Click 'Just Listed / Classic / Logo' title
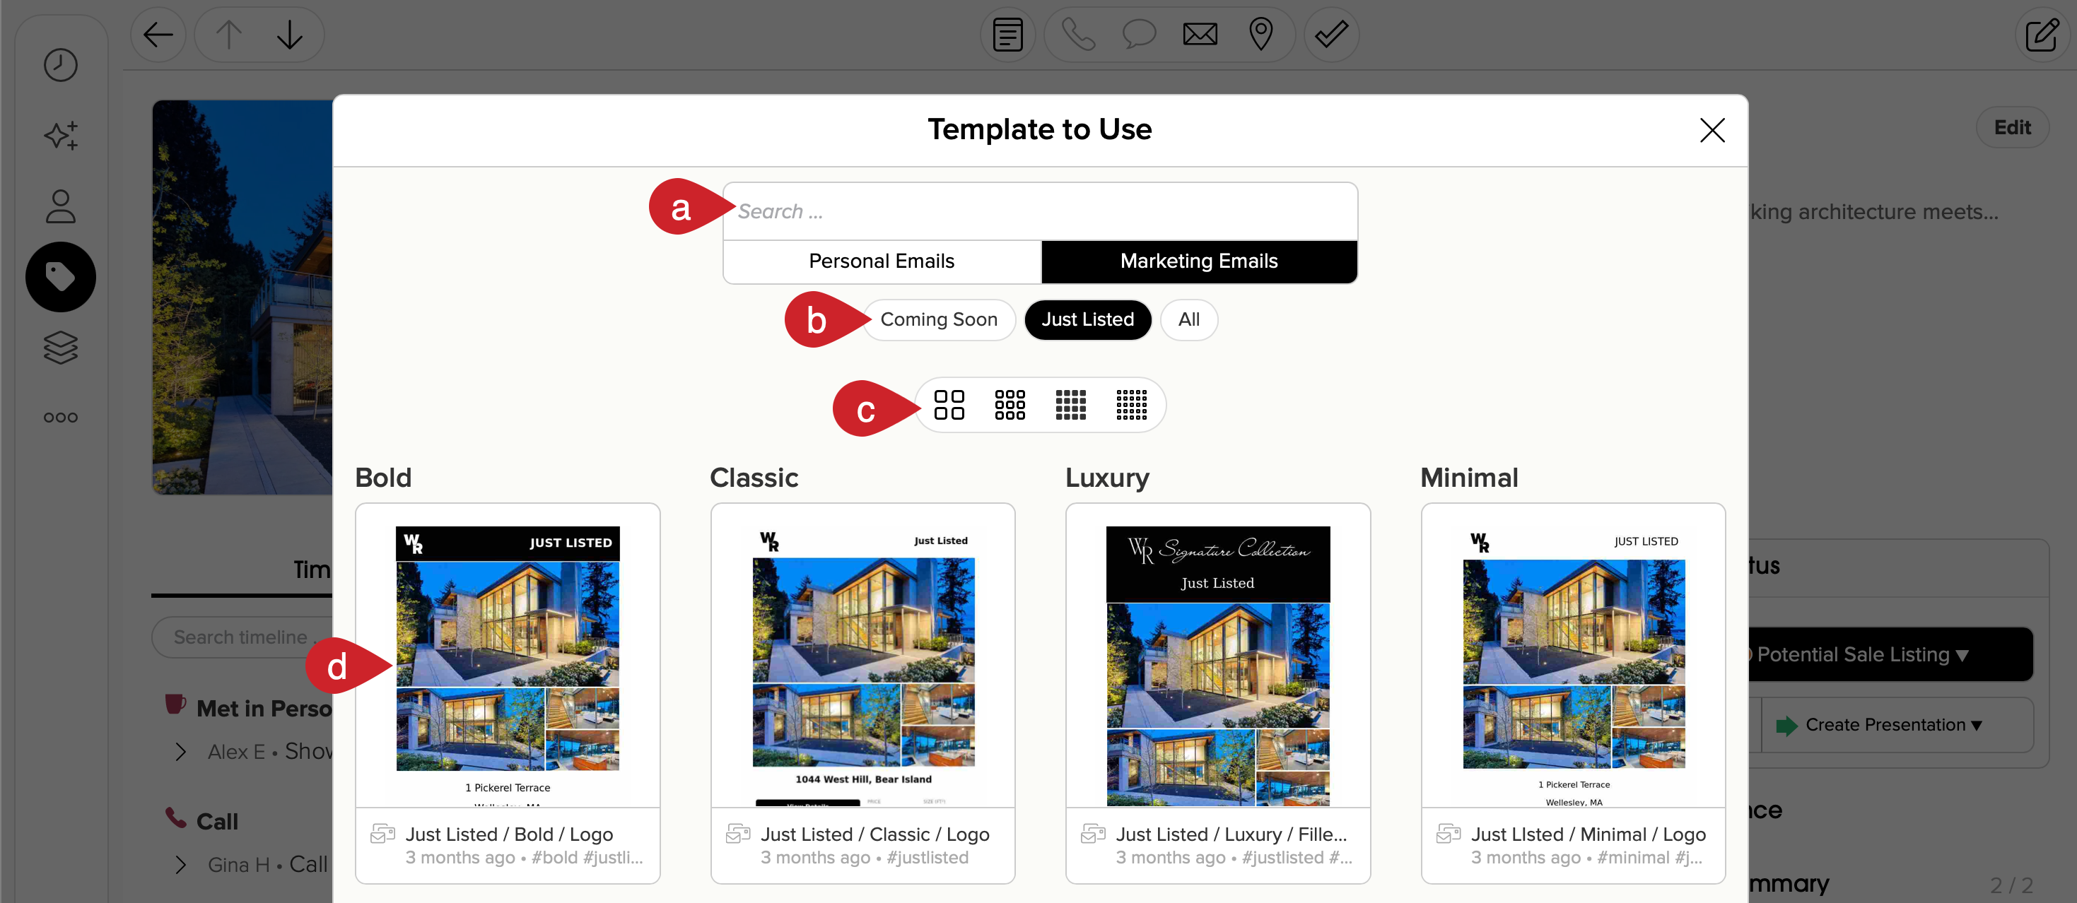Viewport: 2077px width, 903px height. (x=874, y=834)
